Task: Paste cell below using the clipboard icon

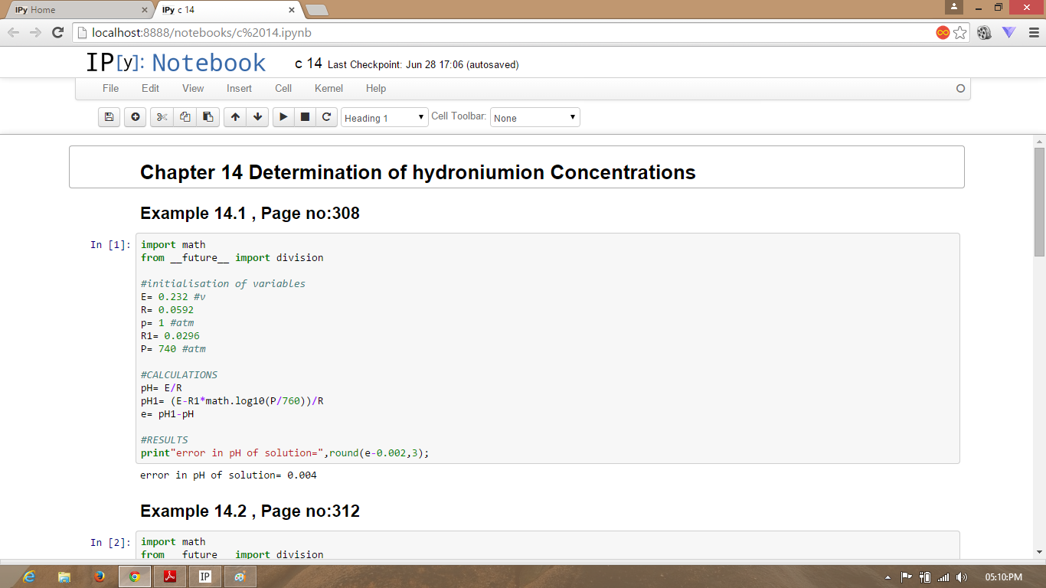Action: (208, 117)
